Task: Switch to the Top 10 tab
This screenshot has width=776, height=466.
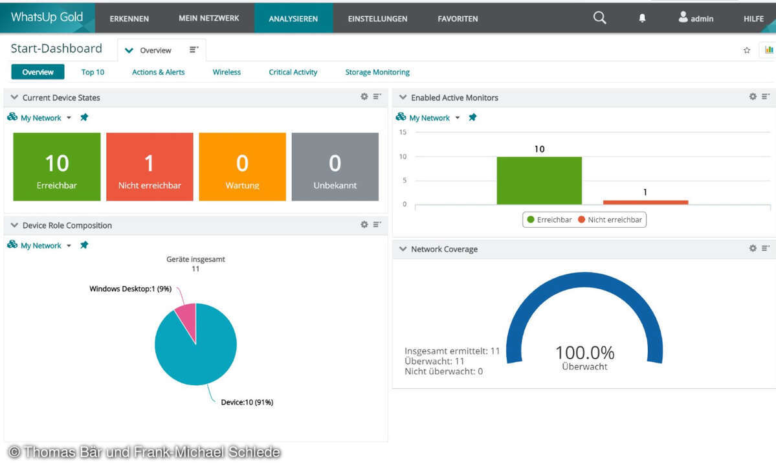Action: pyautogui.click(x=93, y=72)
